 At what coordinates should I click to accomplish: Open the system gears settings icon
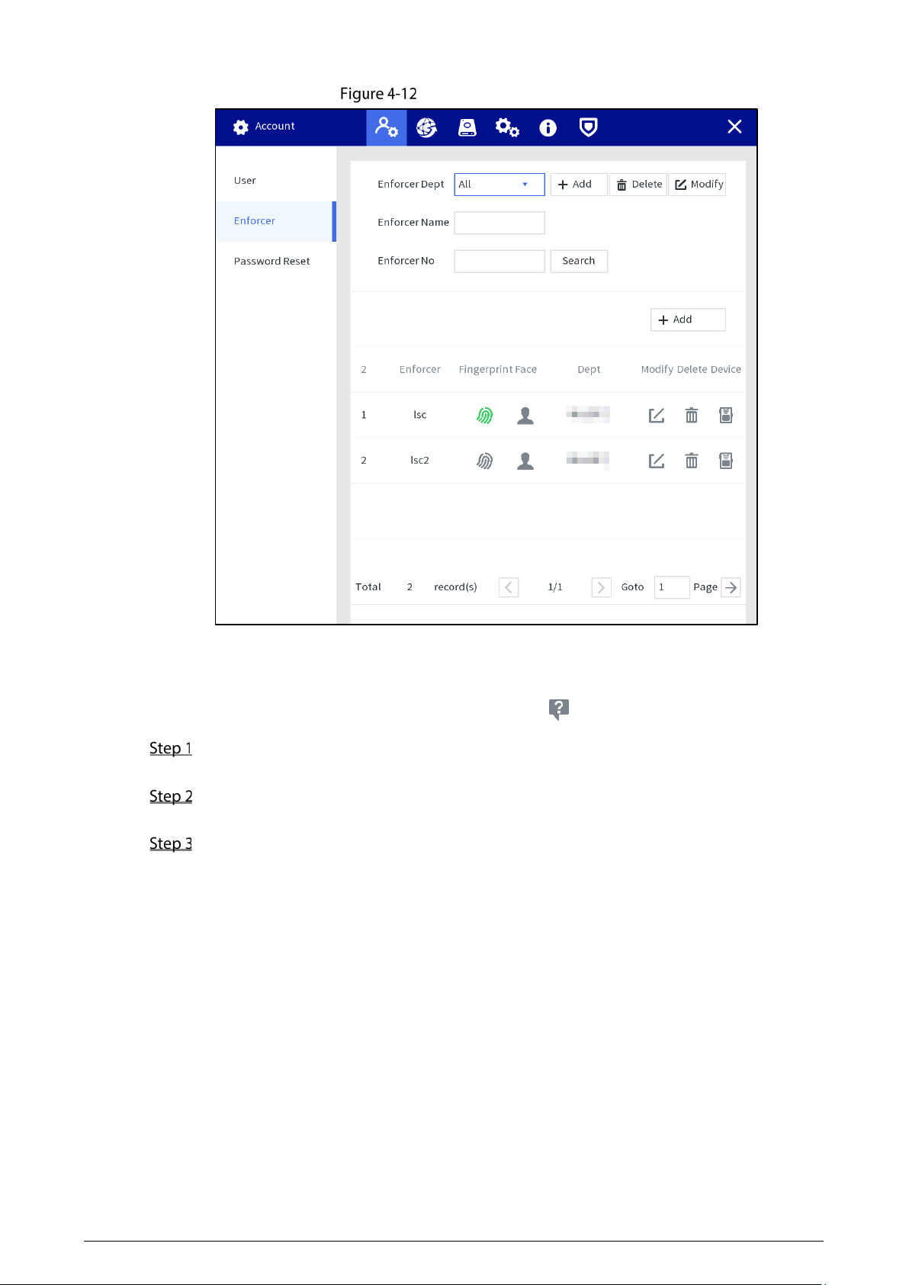coord(507,127)
